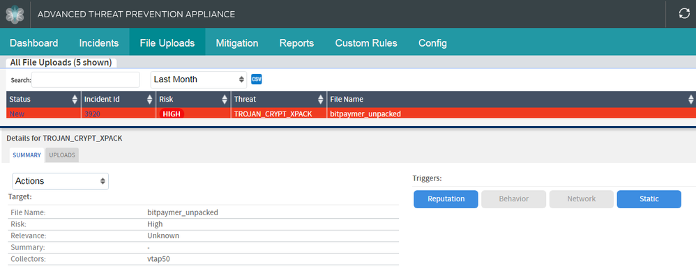Navigate to Custom Rules
The image size is (696, 273).
[x=366, y=43]
